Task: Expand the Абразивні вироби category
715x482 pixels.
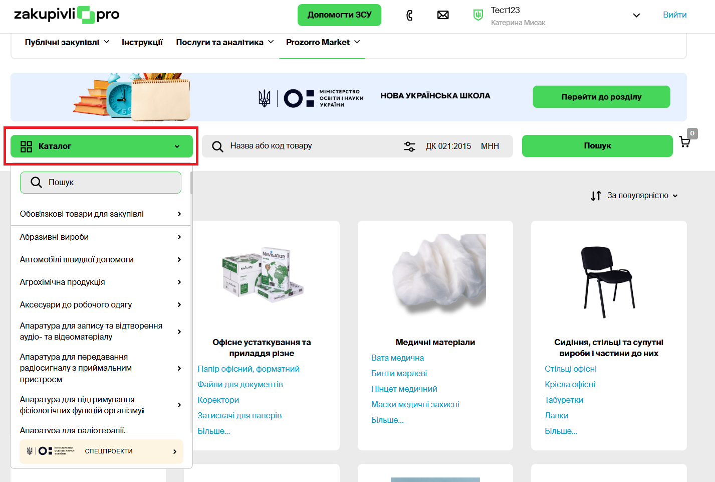Action: tap(100, 237)
